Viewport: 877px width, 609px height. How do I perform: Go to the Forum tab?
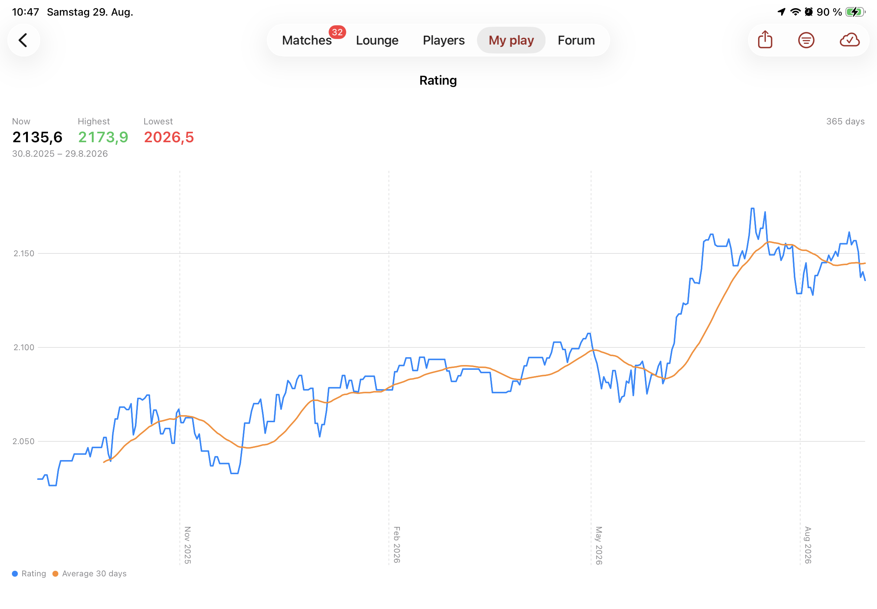pyautogui.click(x=576, y=40)
